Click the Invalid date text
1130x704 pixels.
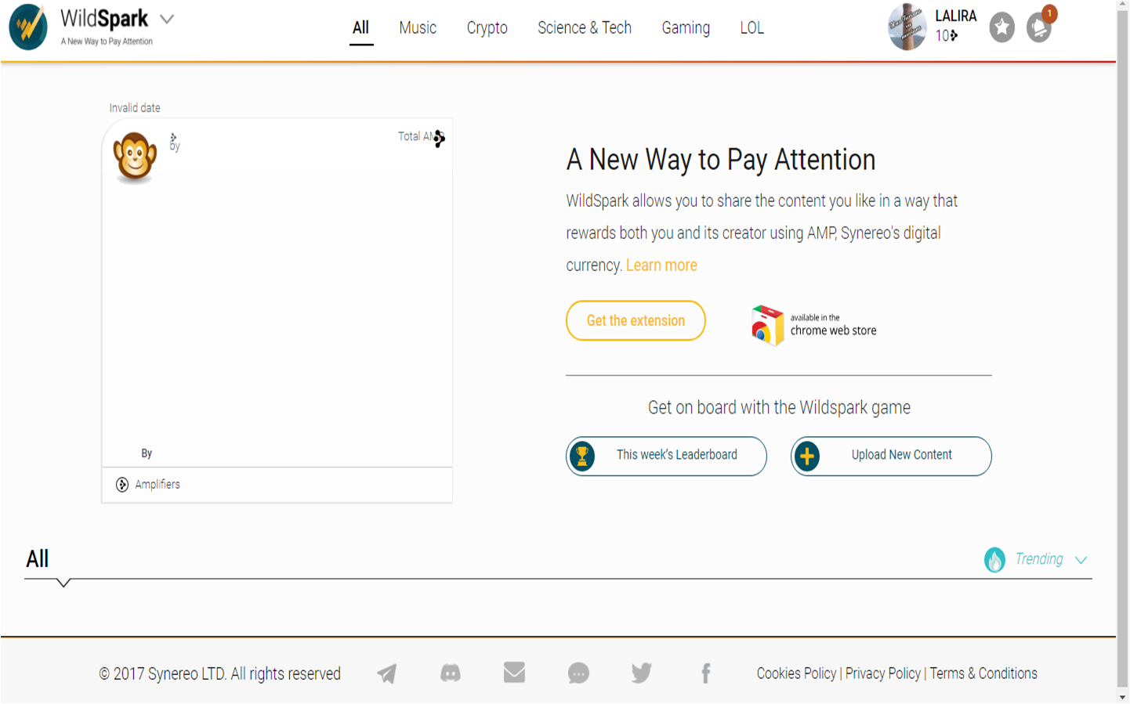[135, 108]
